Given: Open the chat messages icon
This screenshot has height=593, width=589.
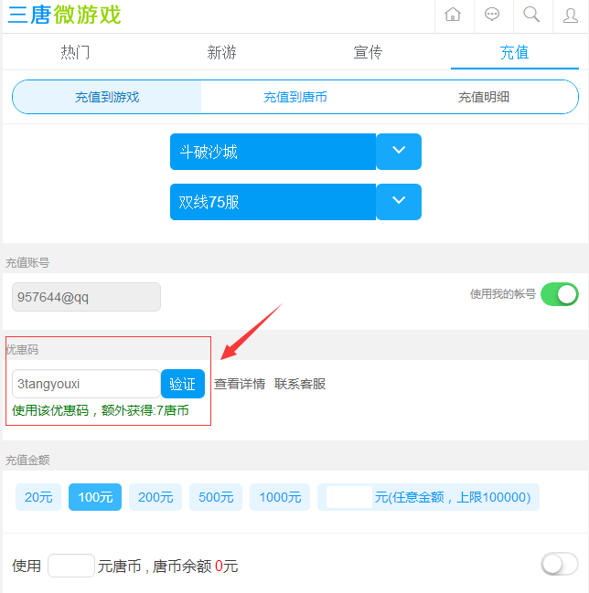Looking at the screenshot, I should (492, 15).
